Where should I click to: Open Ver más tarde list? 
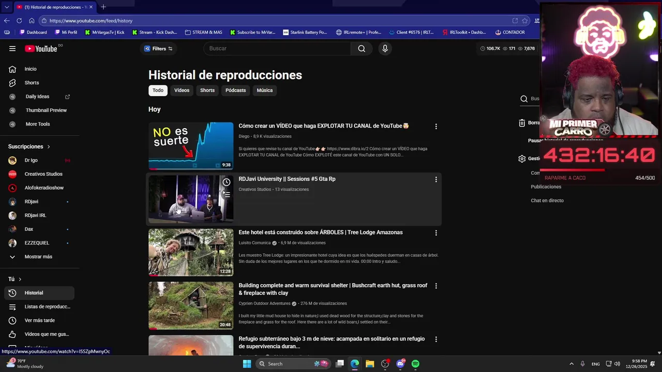click(39, 320)
